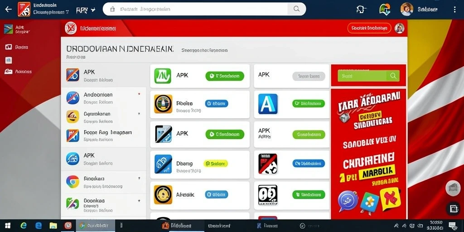Viewport: 464px width, 232px height.
Task: Open the Abodik app icon
Action: [163, 194]
